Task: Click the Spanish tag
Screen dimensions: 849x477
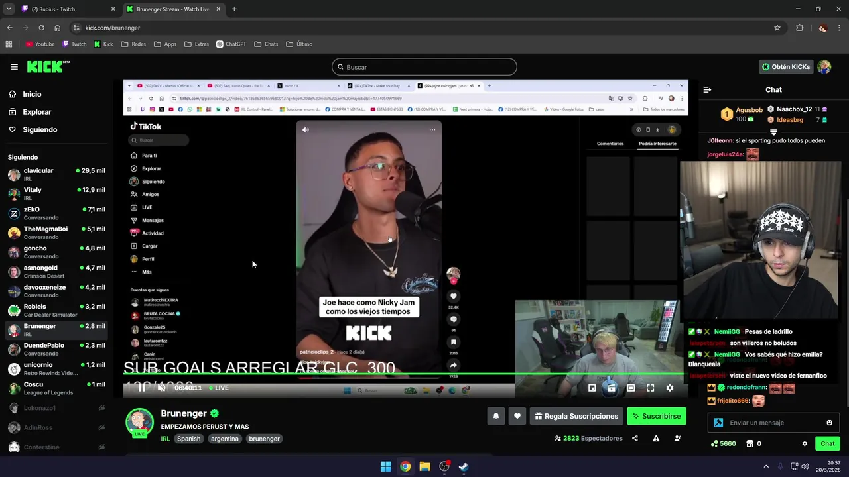Action: (188, 439)
